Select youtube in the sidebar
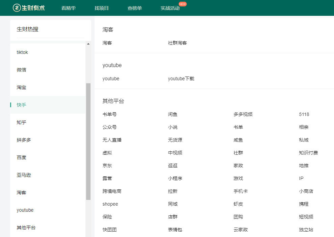Image resolution: width=334 pixels, height=237 pixels. [48, 210]
